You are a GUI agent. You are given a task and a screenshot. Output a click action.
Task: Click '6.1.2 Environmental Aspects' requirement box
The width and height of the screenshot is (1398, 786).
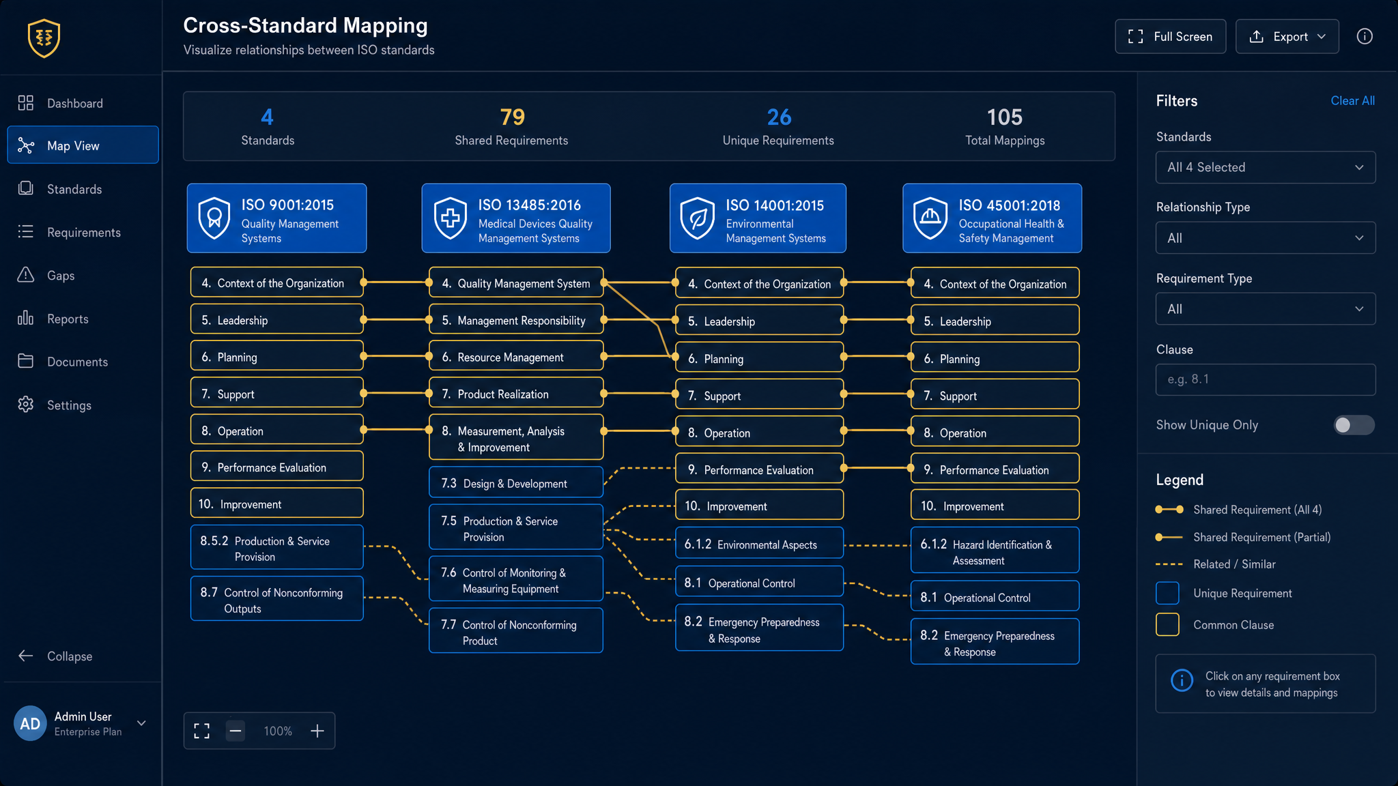(759, 544)
